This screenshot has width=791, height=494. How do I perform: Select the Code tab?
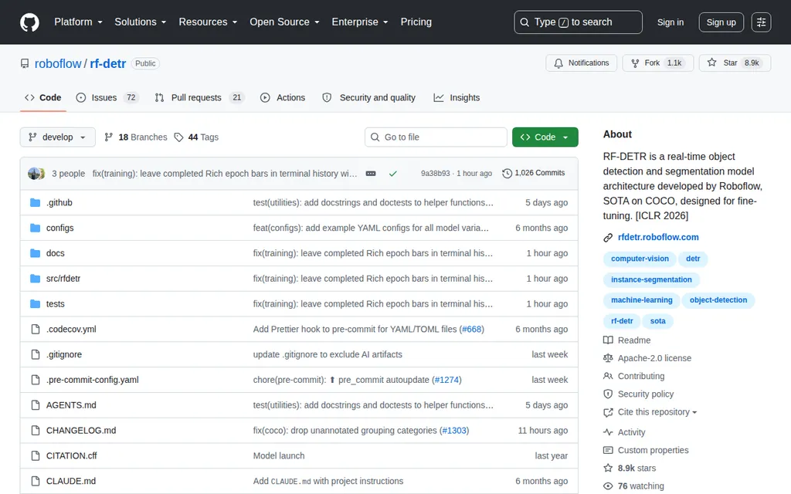(x=43, y=98)
